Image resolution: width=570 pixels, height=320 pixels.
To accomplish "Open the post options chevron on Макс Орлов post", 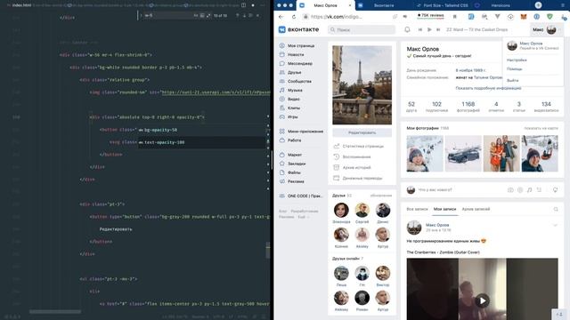I will point(555,225).
